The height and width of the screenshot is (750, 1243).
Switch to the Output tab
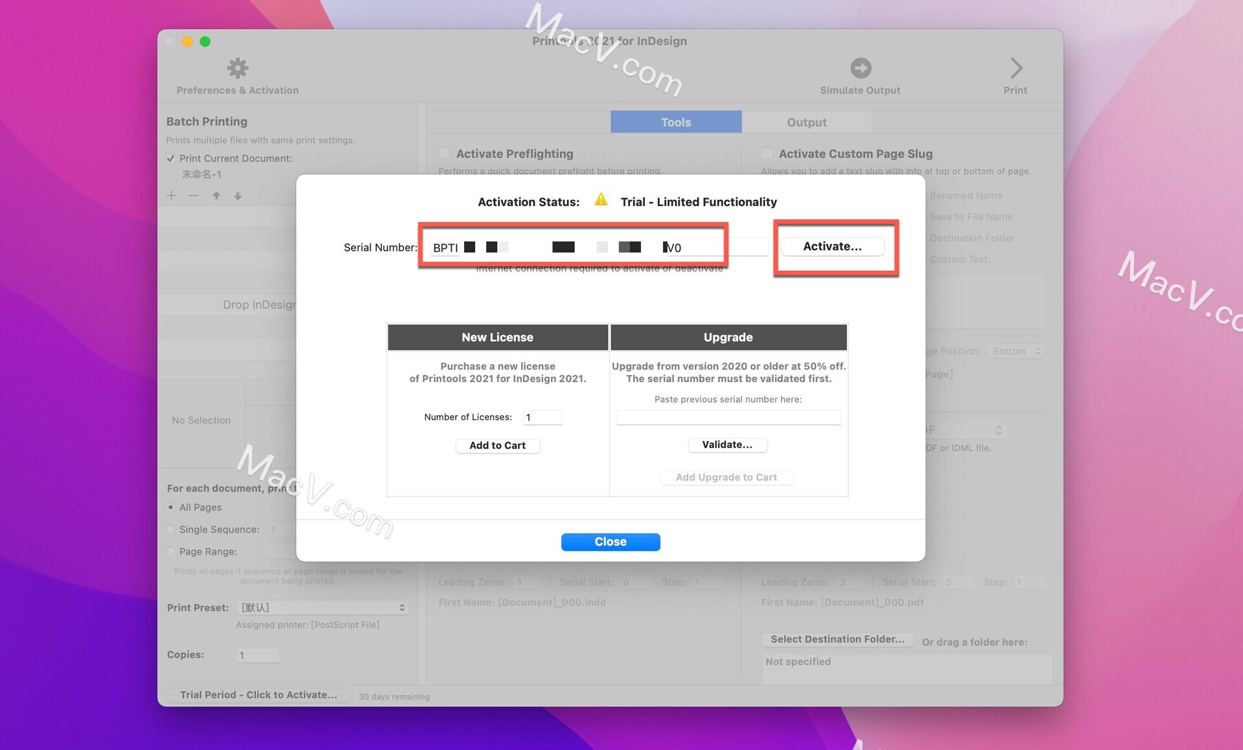[805, 122]
